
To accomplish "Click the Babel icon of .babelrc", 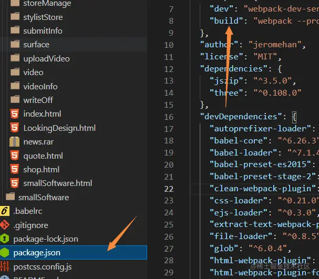I will 5,211.
